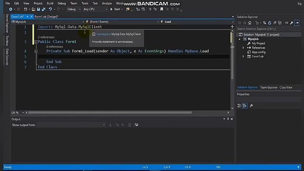Open the Team menu

(x=74, y=3)
